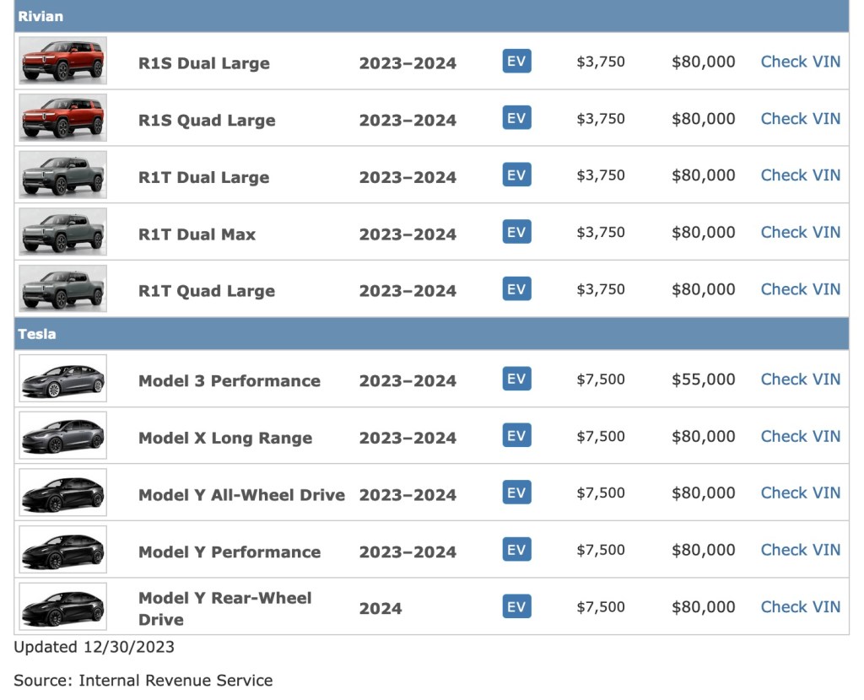The height and width of the screenshot is (700, 864).
Task: Check VIN for R1T Dual Max
Action: 800,232
